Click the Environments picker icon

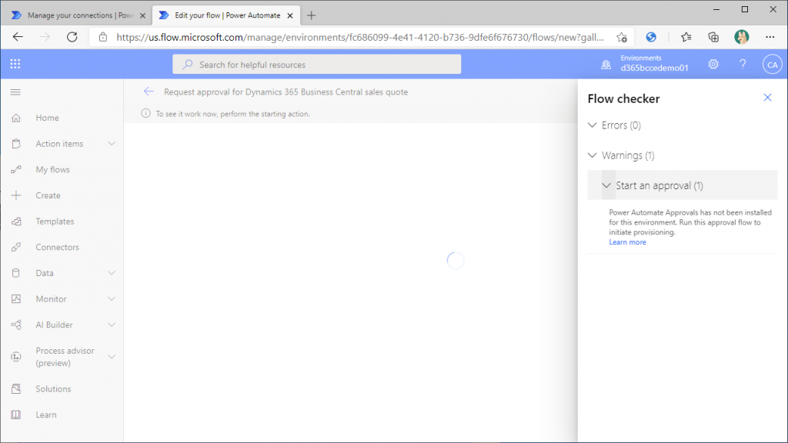coord(606,65)
